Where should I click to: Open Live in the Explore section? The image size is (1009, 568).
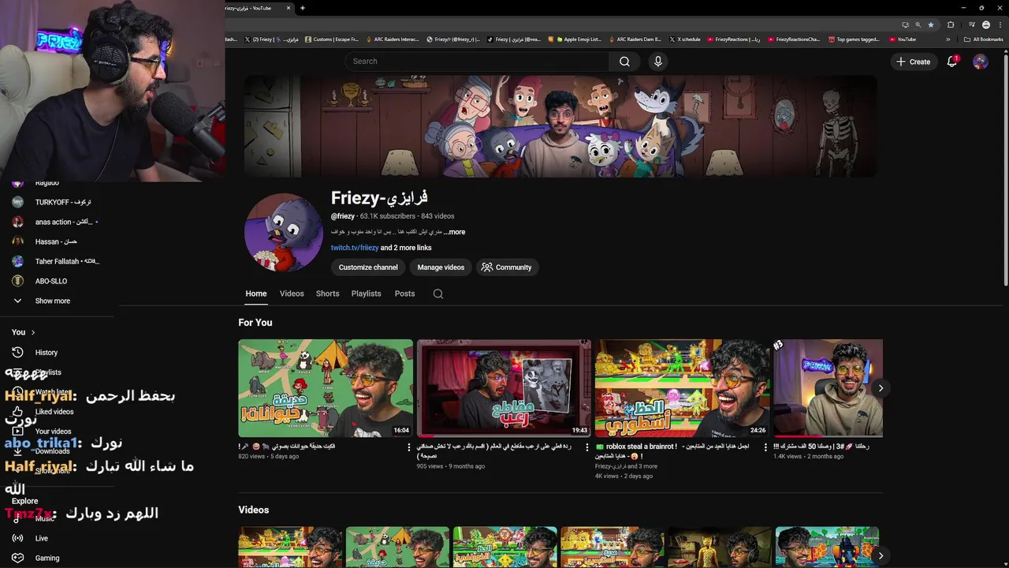41,538
